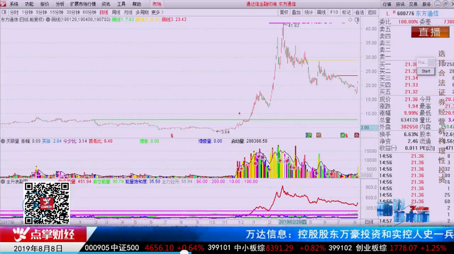The height and width of the screenshot is (254, 454).
Task: Click the 2019/02/28 date marker on time axis
Action: [292, 222]
